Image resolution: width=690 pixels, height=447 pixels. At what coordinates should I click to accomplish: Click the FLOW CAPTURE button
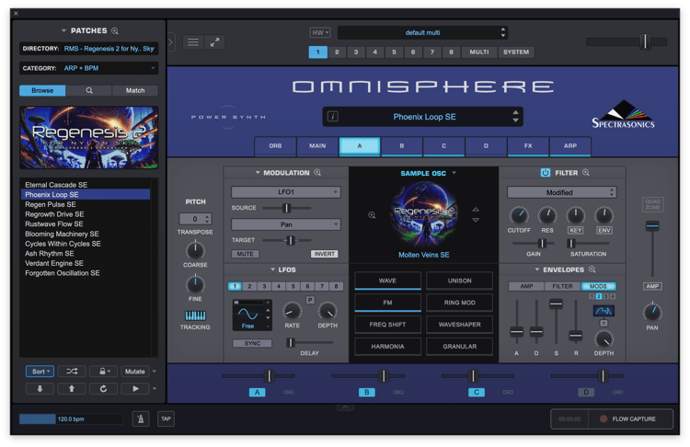pos(630,418)
